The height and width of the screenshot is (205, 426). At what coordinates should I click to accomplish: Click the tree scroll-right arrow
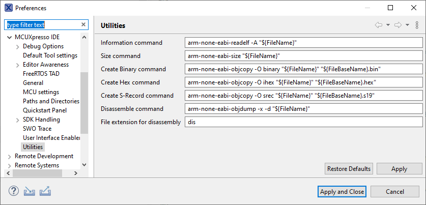click(76, 173)
